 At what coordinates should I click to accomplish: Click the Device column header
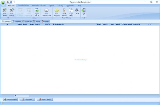pos(47,24)
